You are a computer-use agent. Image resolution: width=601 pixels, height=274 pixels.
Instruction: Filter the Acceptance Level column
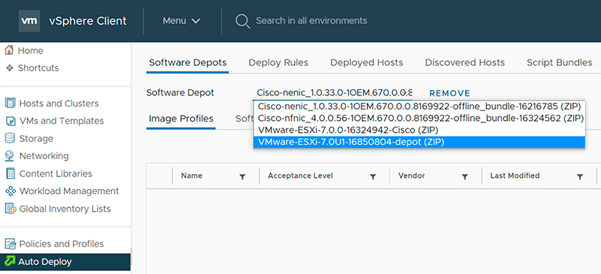pyautogui.click(x=373, y=176)
